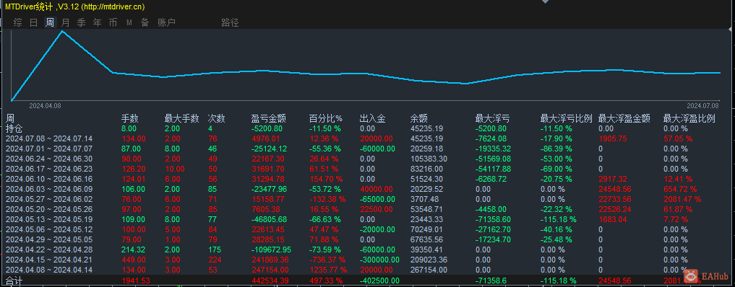Open the 路径 path tab
This screenshot has height=287, width=735.
pyautogui.click(x=230, y=22)
